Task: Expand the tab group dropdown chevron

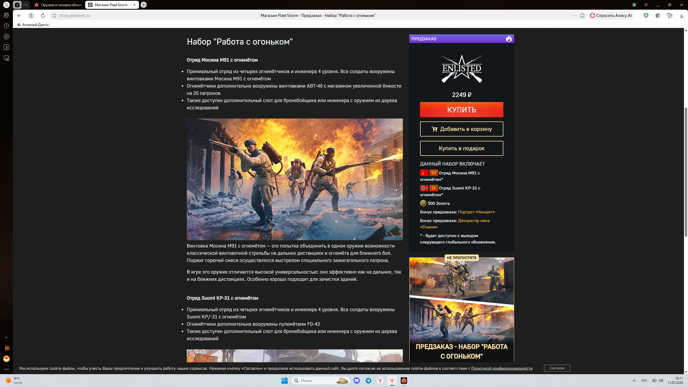Action: pos(26,5)
